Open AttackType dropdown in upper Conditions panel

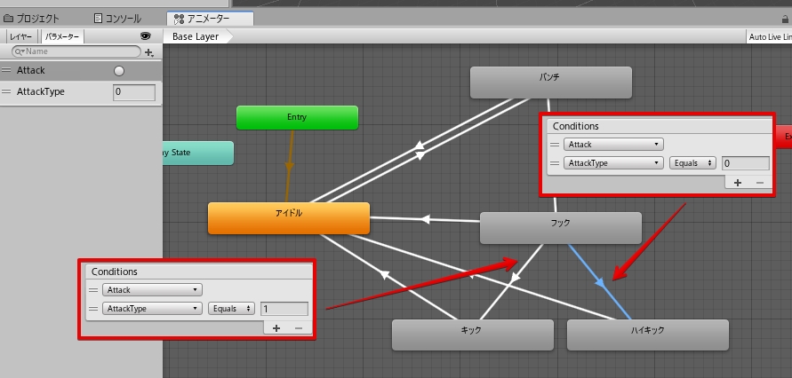coord(613,163)
